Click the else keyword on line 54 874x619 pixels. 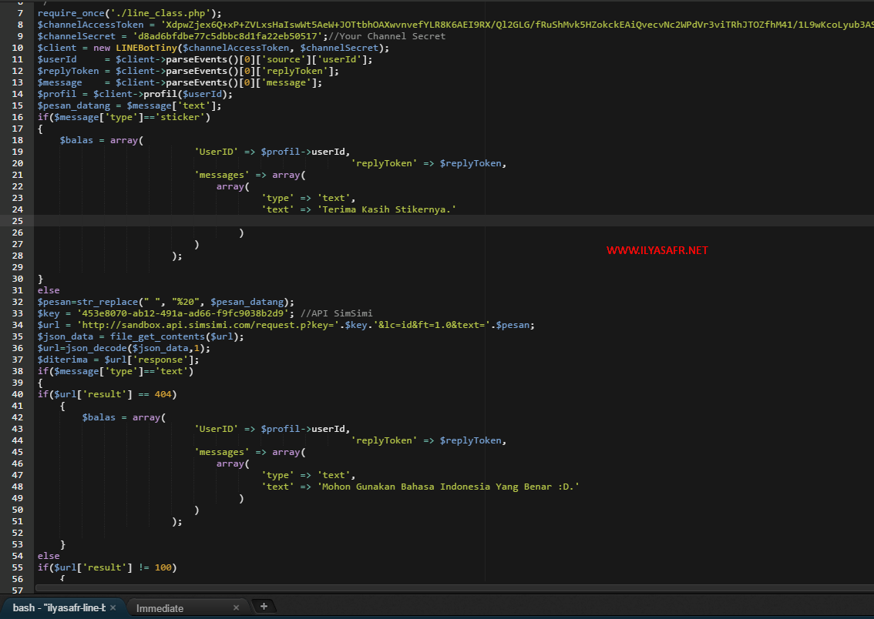(48, 555)
